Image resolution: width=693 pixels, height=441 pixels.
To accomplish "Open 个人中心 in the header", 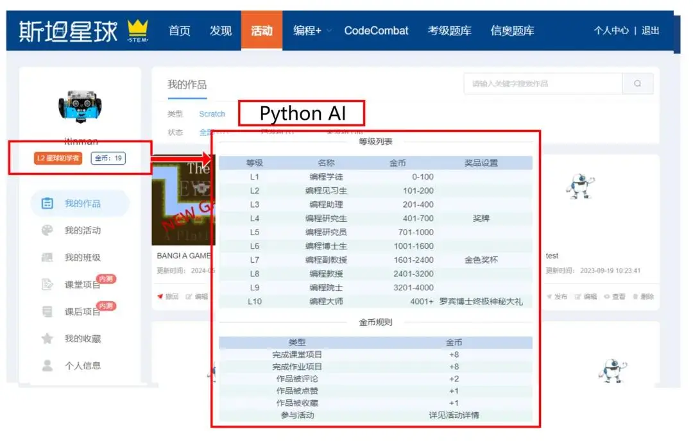I will (611, 30).
